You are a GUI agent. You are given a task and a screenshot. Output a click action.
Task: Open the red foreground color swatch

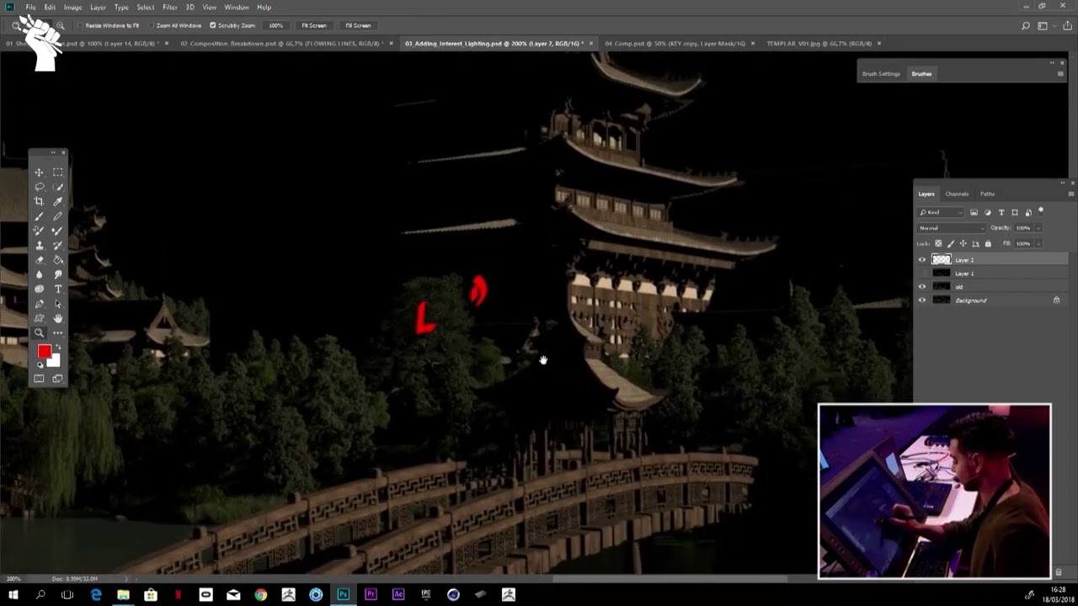pos(44,352)
